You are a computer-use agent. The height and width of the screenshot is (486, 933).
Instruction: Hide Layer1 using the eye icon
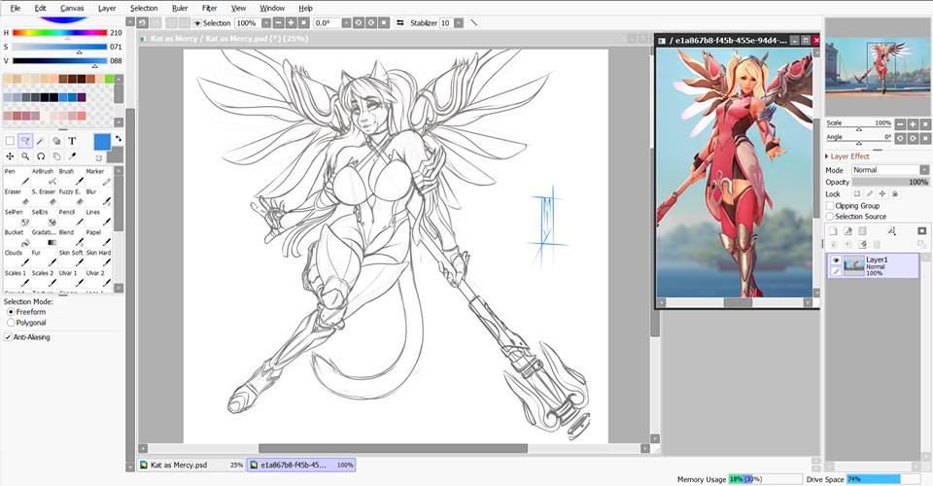tap(834, 261)
